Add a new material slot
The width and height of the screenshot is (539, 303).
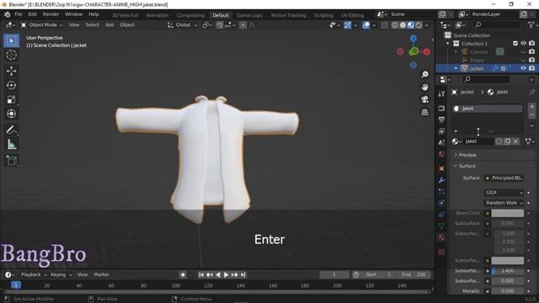click(531, 107)
